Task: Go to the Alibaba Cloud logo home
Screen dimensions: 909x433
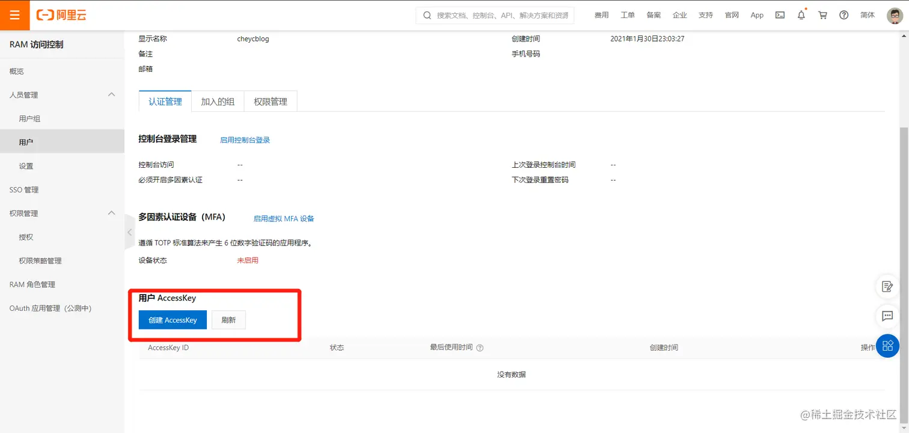Action: click(x=61, y=15)
